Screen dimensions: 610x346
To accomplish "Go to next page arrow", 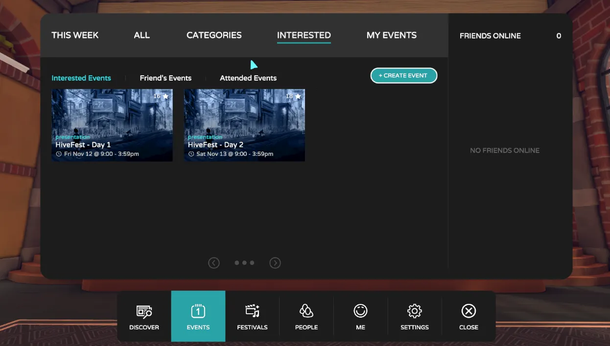I will tap(275, 263).
